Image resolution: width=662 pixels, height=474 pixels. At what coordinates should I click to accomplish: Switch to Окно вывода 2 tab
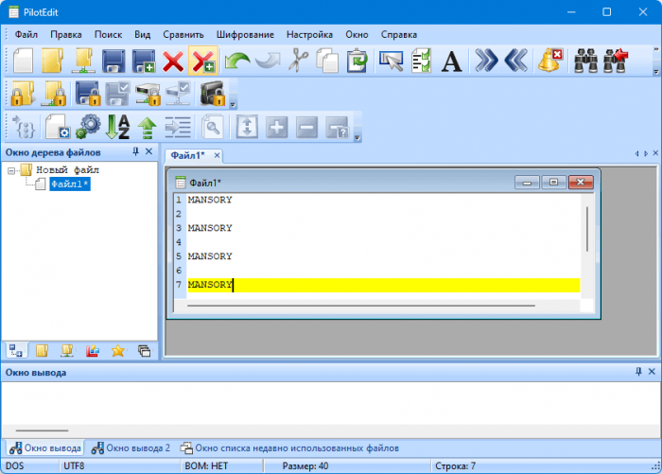(x=131, y=448)
